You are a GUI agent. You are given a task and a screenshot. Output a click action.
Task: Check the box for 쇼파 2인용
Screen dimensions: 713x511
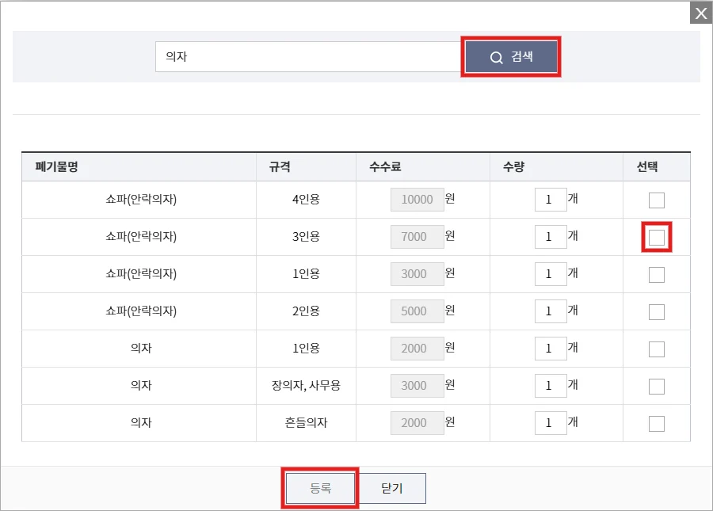click(x=657, y=312)
